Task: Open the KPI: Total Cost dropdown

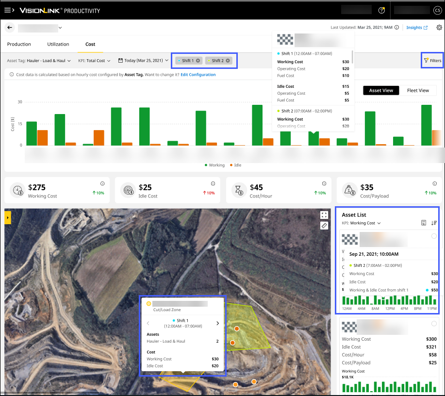Action: 94,61
